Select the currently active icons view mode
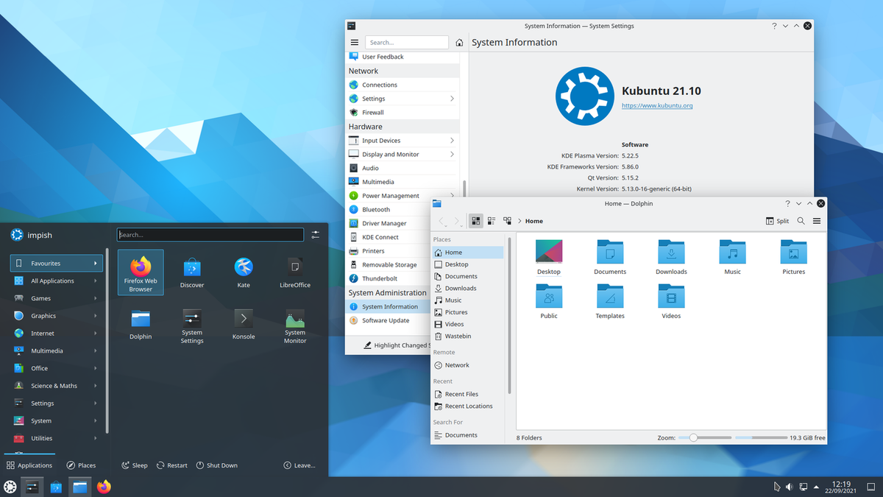Screen dimensions: 883x497 click(x=476, y=220)
